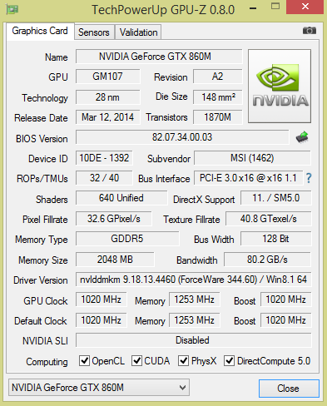Image resolution: width=327 pixels, height=406 pixels.
Task: Click the ROPs/TMUs field 32 / 40
Action: [x=104, y=178]
